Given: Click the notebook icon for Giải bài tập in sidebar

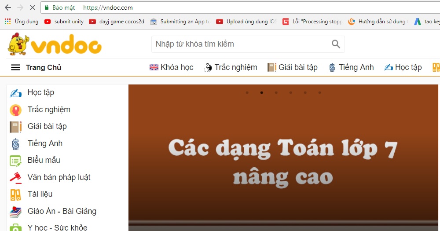Looking at the screenshot, I should [x=15, y=127].
